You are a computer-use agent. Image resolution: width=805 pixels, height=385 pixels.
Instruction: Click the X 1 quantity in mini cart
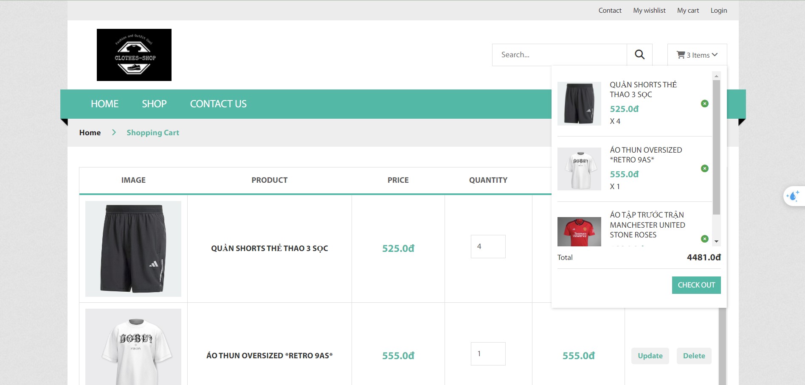(615, 187)
